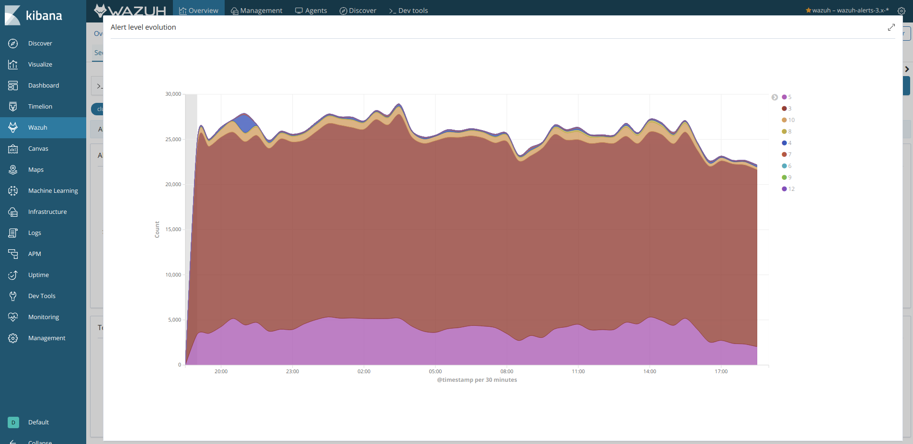Select the Canvas icon in sidebar
The height and width of the screenshot is (444, 913).
(x=13, y=149)
